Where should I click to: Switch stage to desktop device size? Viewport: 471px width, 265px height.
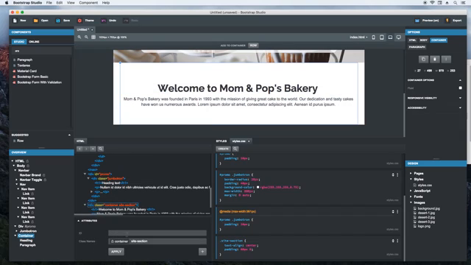coord(399,38)
